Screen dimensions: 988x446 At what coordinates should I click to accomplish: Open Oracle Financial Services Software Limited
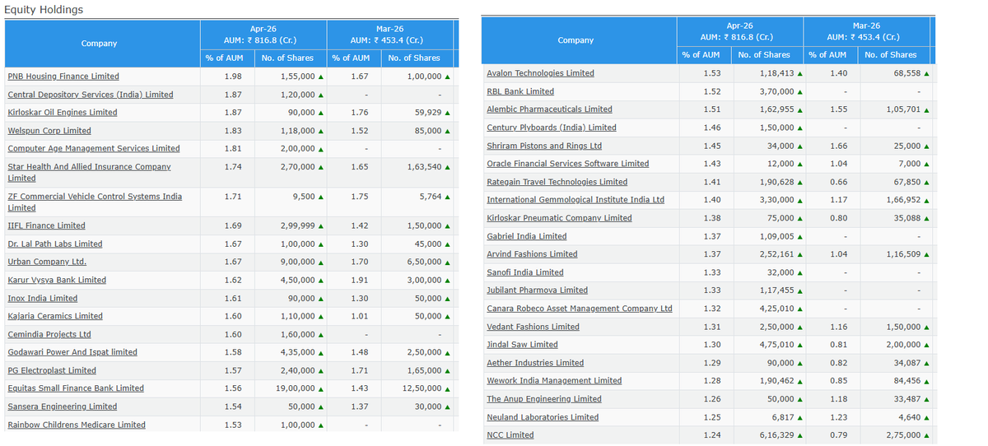click(568, 164)
